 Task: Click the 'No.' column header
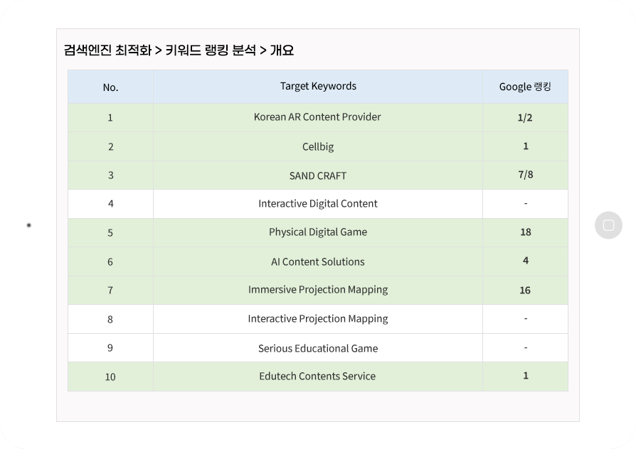[110, 87]
